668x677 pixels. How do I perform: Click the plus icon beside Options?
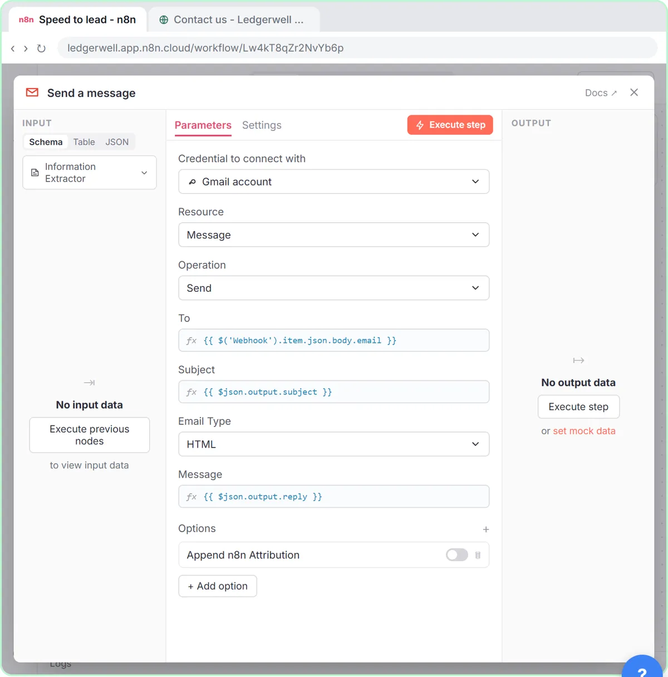[486, 529]
